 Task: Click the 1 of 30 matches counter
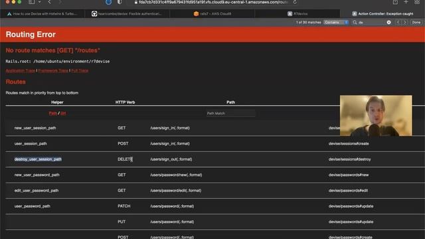(308, 22)
